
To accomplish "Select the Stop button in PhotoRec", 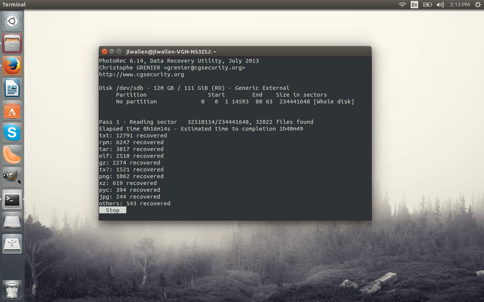I will 113,210.
